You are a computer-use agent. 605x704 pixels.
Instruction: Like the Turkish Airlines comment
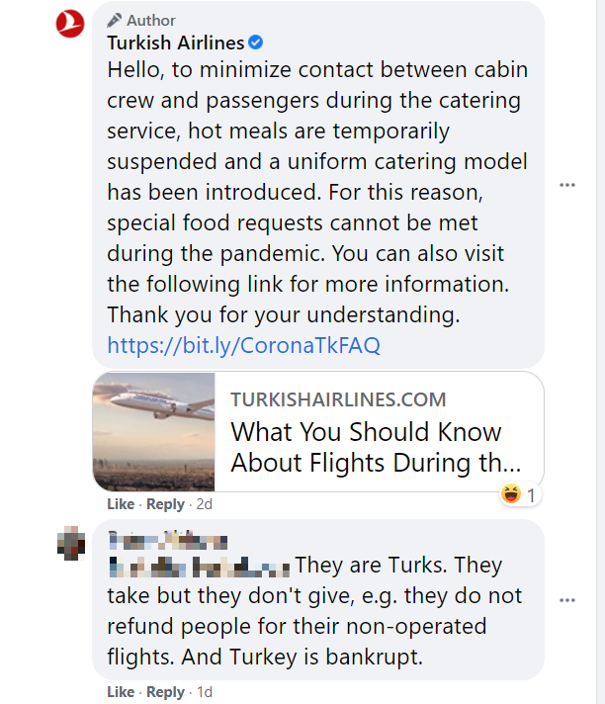pyautogui.click(x=121, y=504)
